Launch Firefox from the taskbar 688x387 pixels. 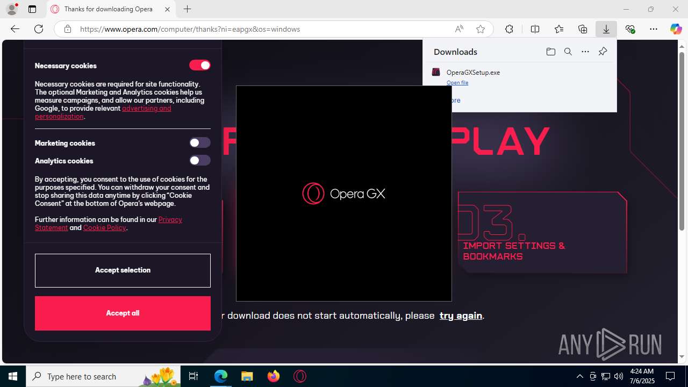[x=273, y=376]
